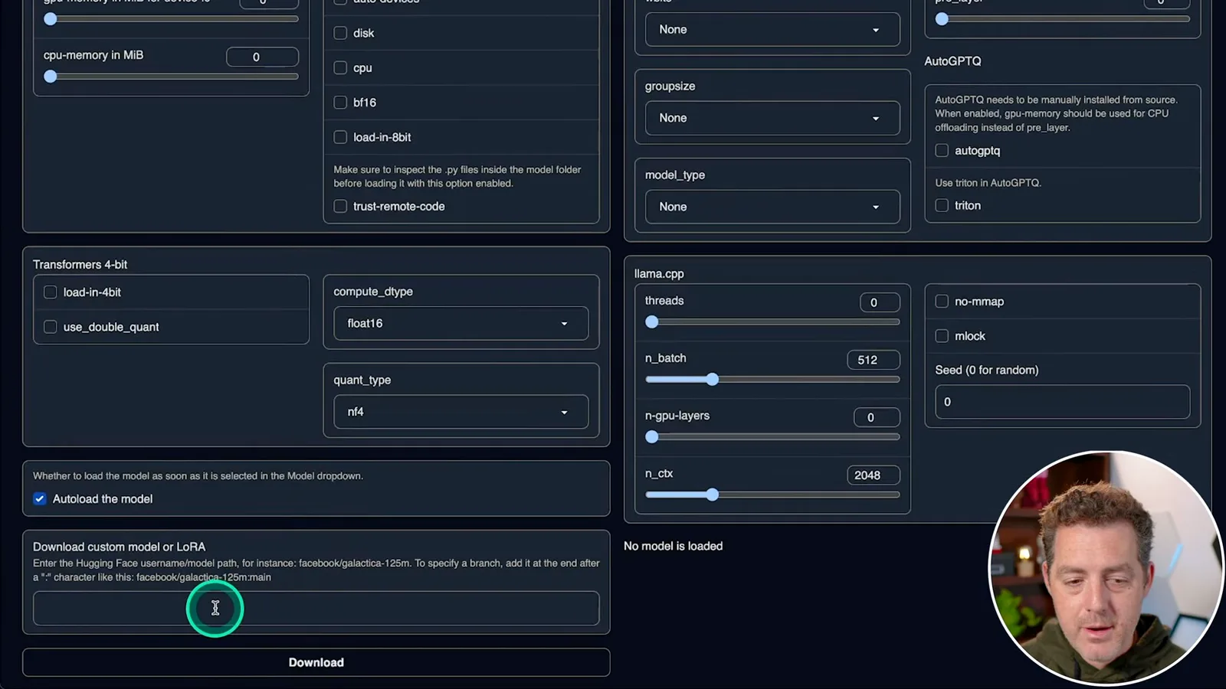The height and width of the screenshot is (689, 1226).
Task: Check the disk checkbox
Action: pos(340,33)
